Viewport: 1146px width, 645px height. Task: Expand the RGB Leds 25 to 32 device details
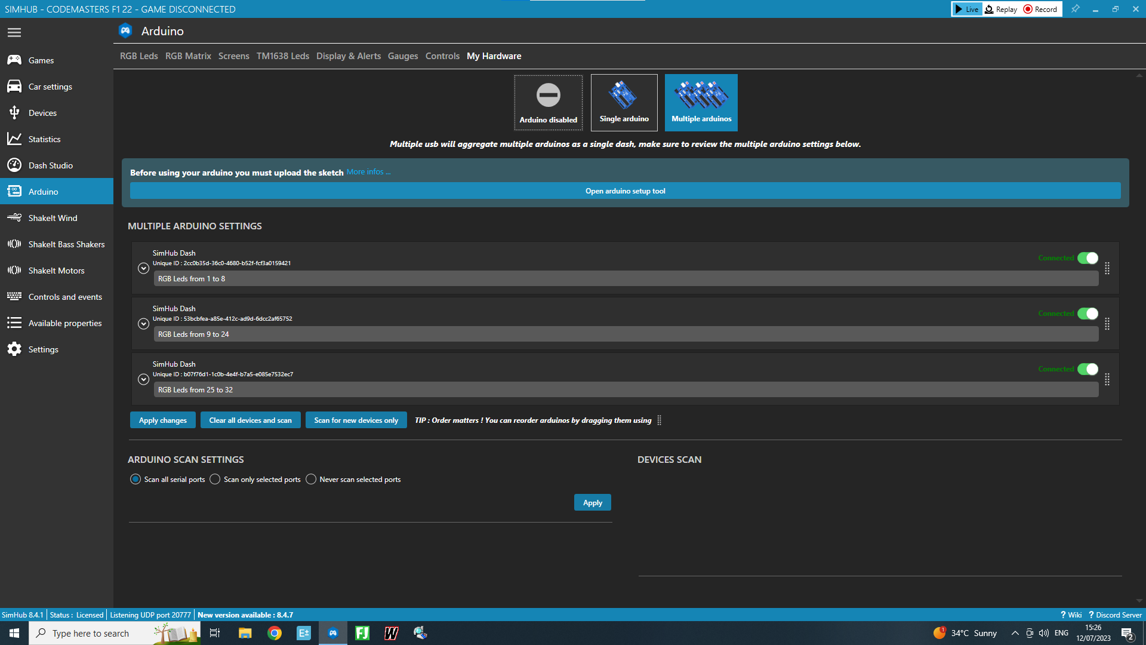pos(143,379)
